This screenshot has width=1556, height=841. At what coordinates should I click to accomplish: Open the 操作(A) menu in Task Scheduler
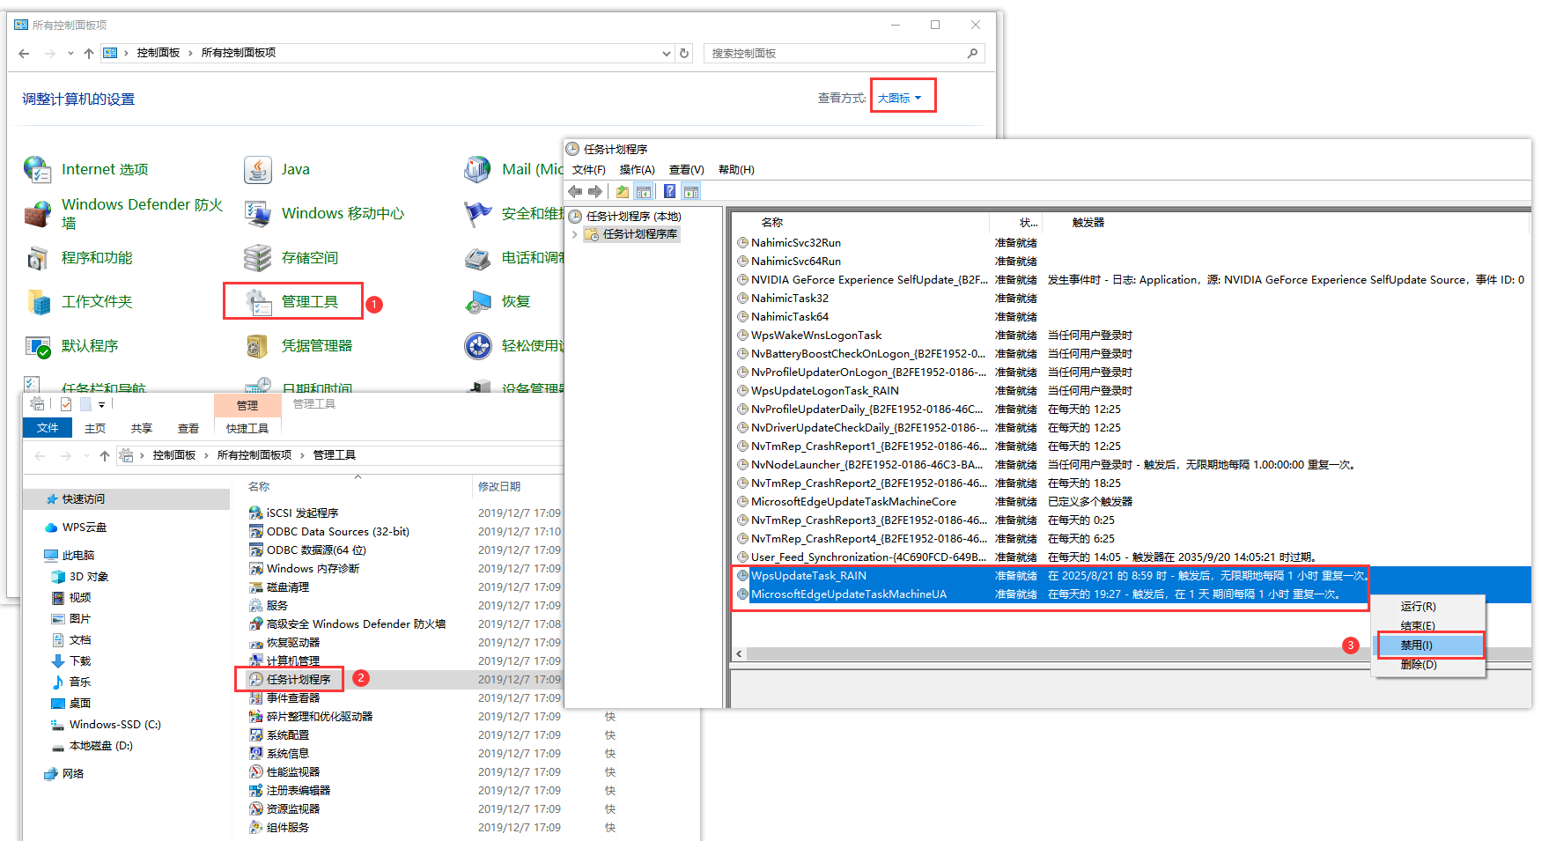637,169
